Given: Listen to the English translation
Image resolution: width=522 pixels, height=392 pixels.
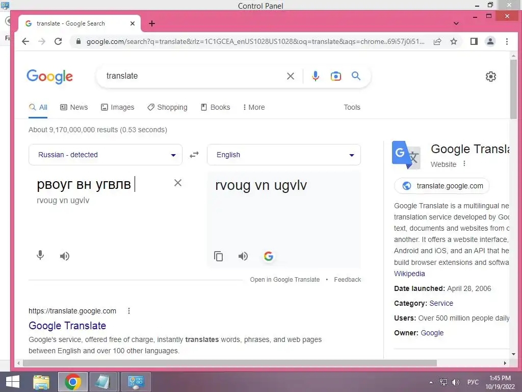Looking at the screenshot, I should point(243,256).
